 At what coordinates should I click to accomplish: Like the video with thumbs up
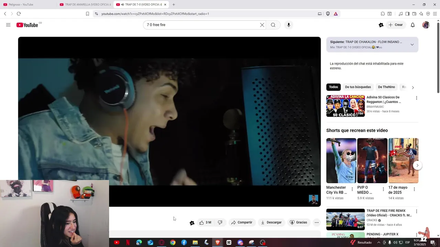(x=205, y=222)
